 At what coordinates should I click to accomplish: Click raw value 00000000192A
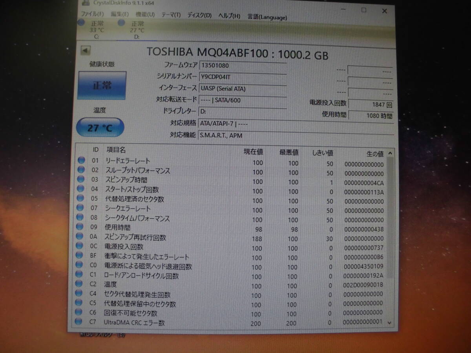point(363,276)
